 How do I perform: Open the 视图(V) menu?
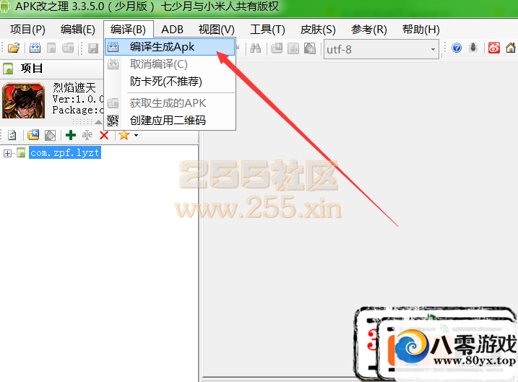217,30
